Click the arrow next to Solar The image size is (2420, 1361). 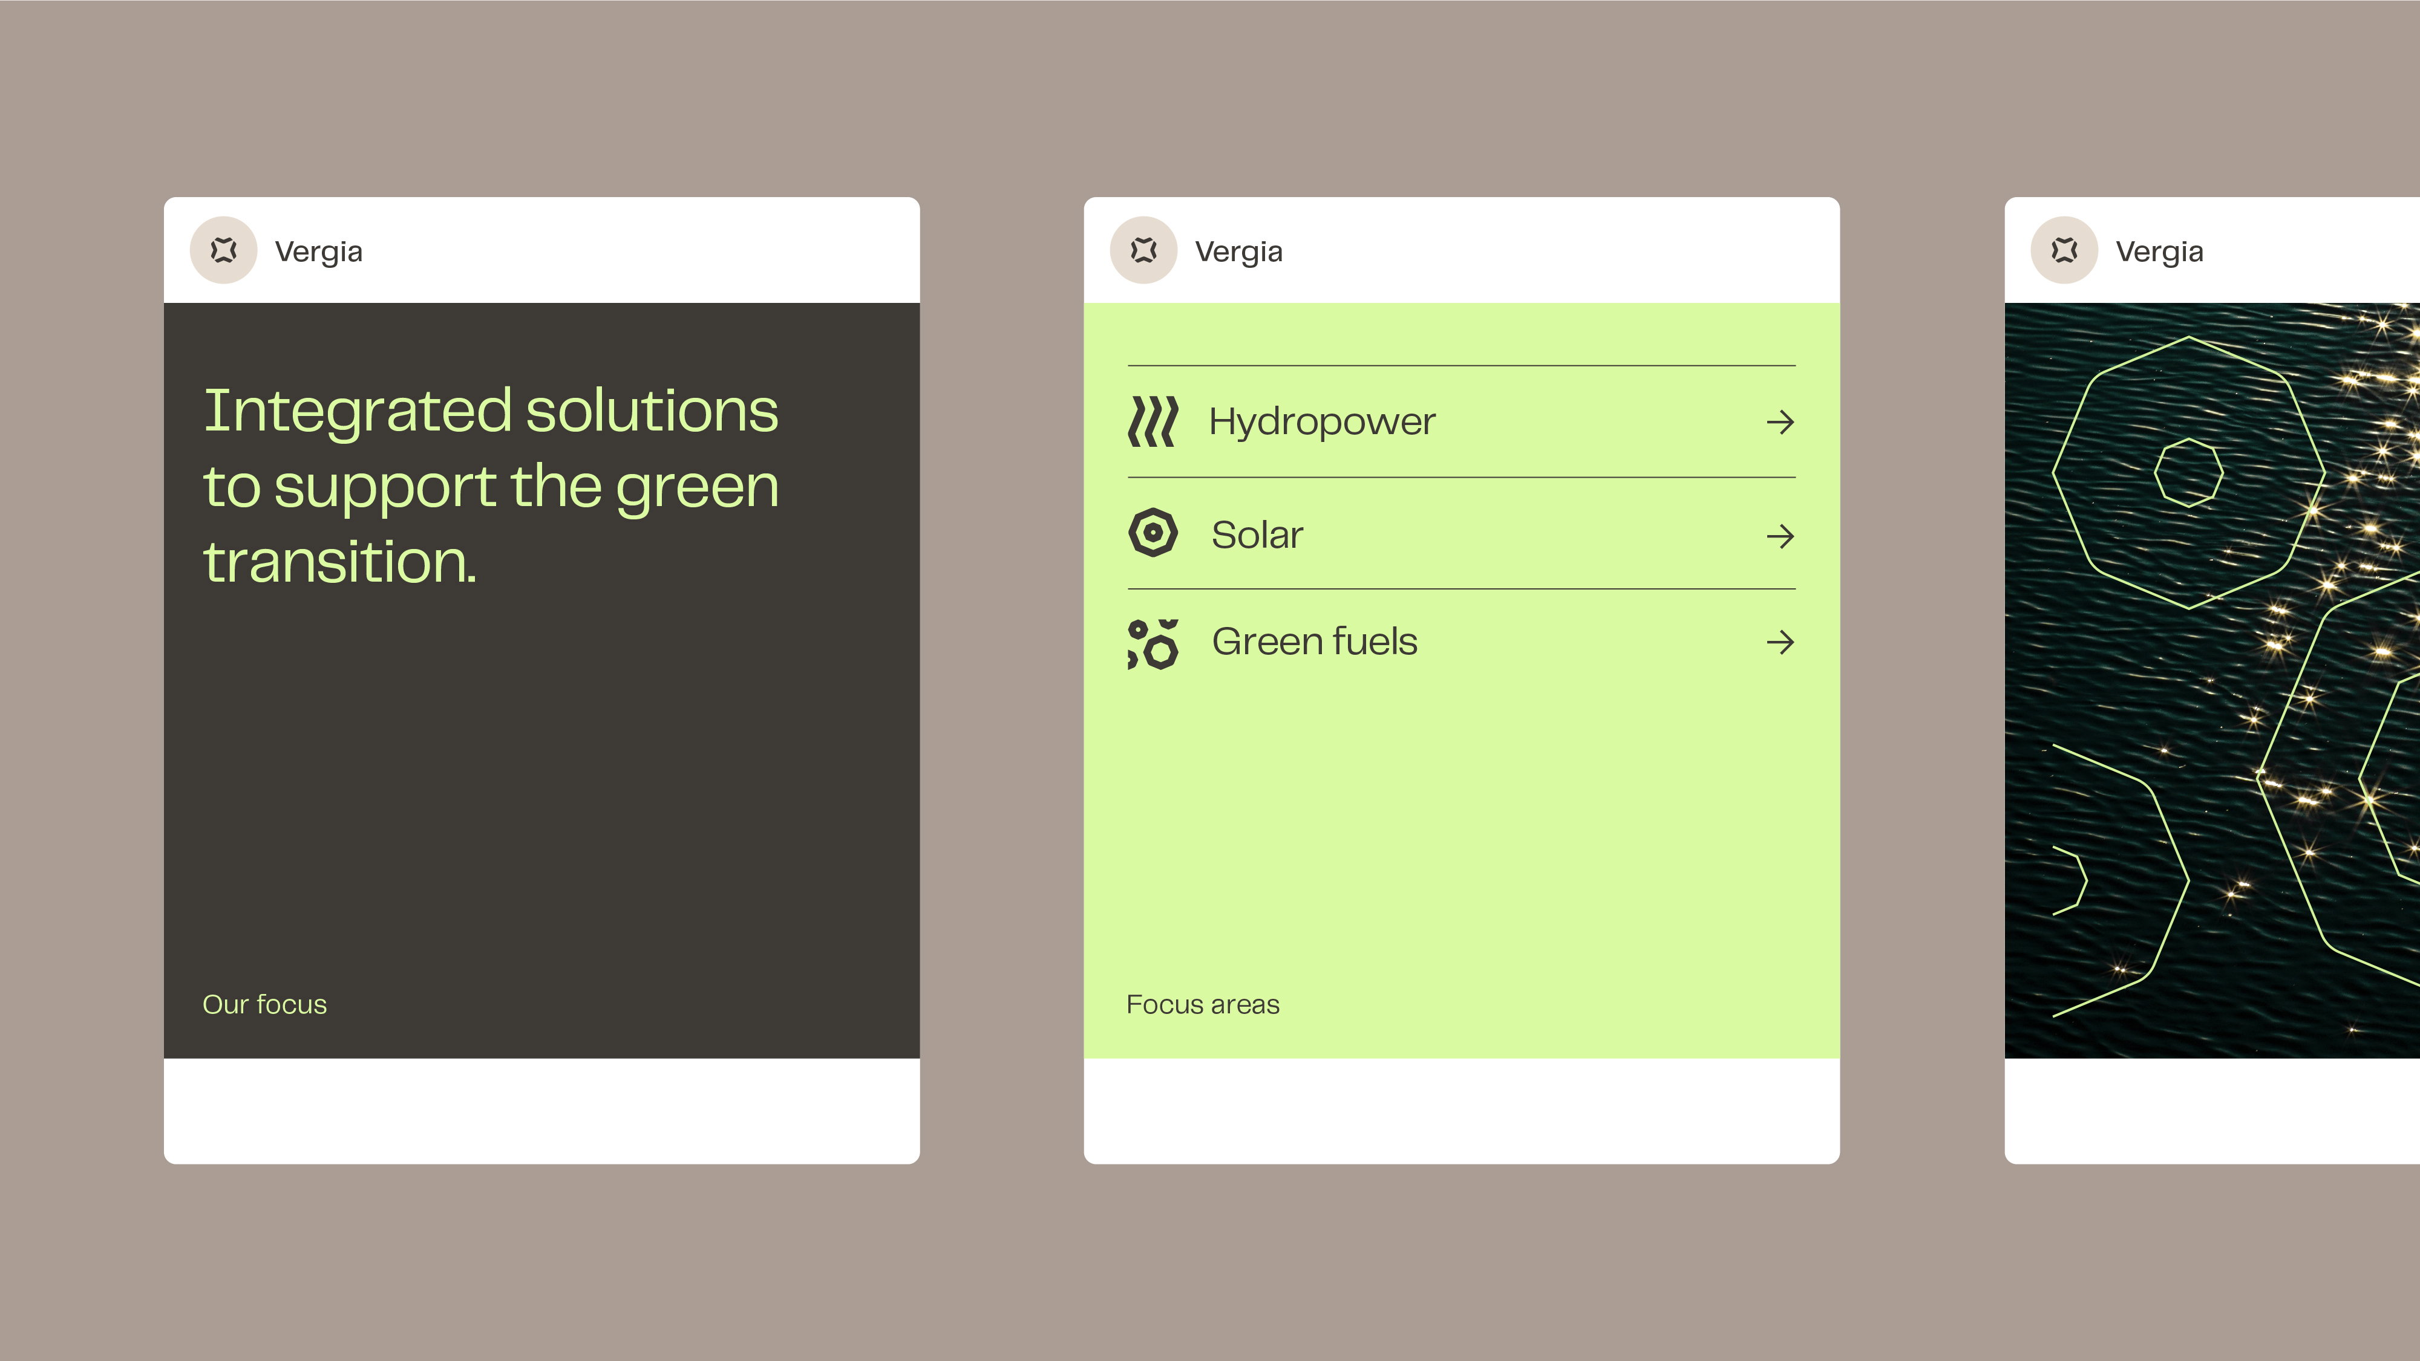[x=1781, y=536]
